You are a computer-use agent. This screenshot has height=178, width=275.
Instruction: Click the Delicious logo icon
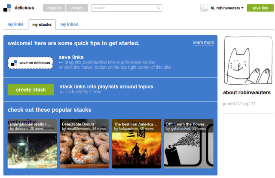6,8
